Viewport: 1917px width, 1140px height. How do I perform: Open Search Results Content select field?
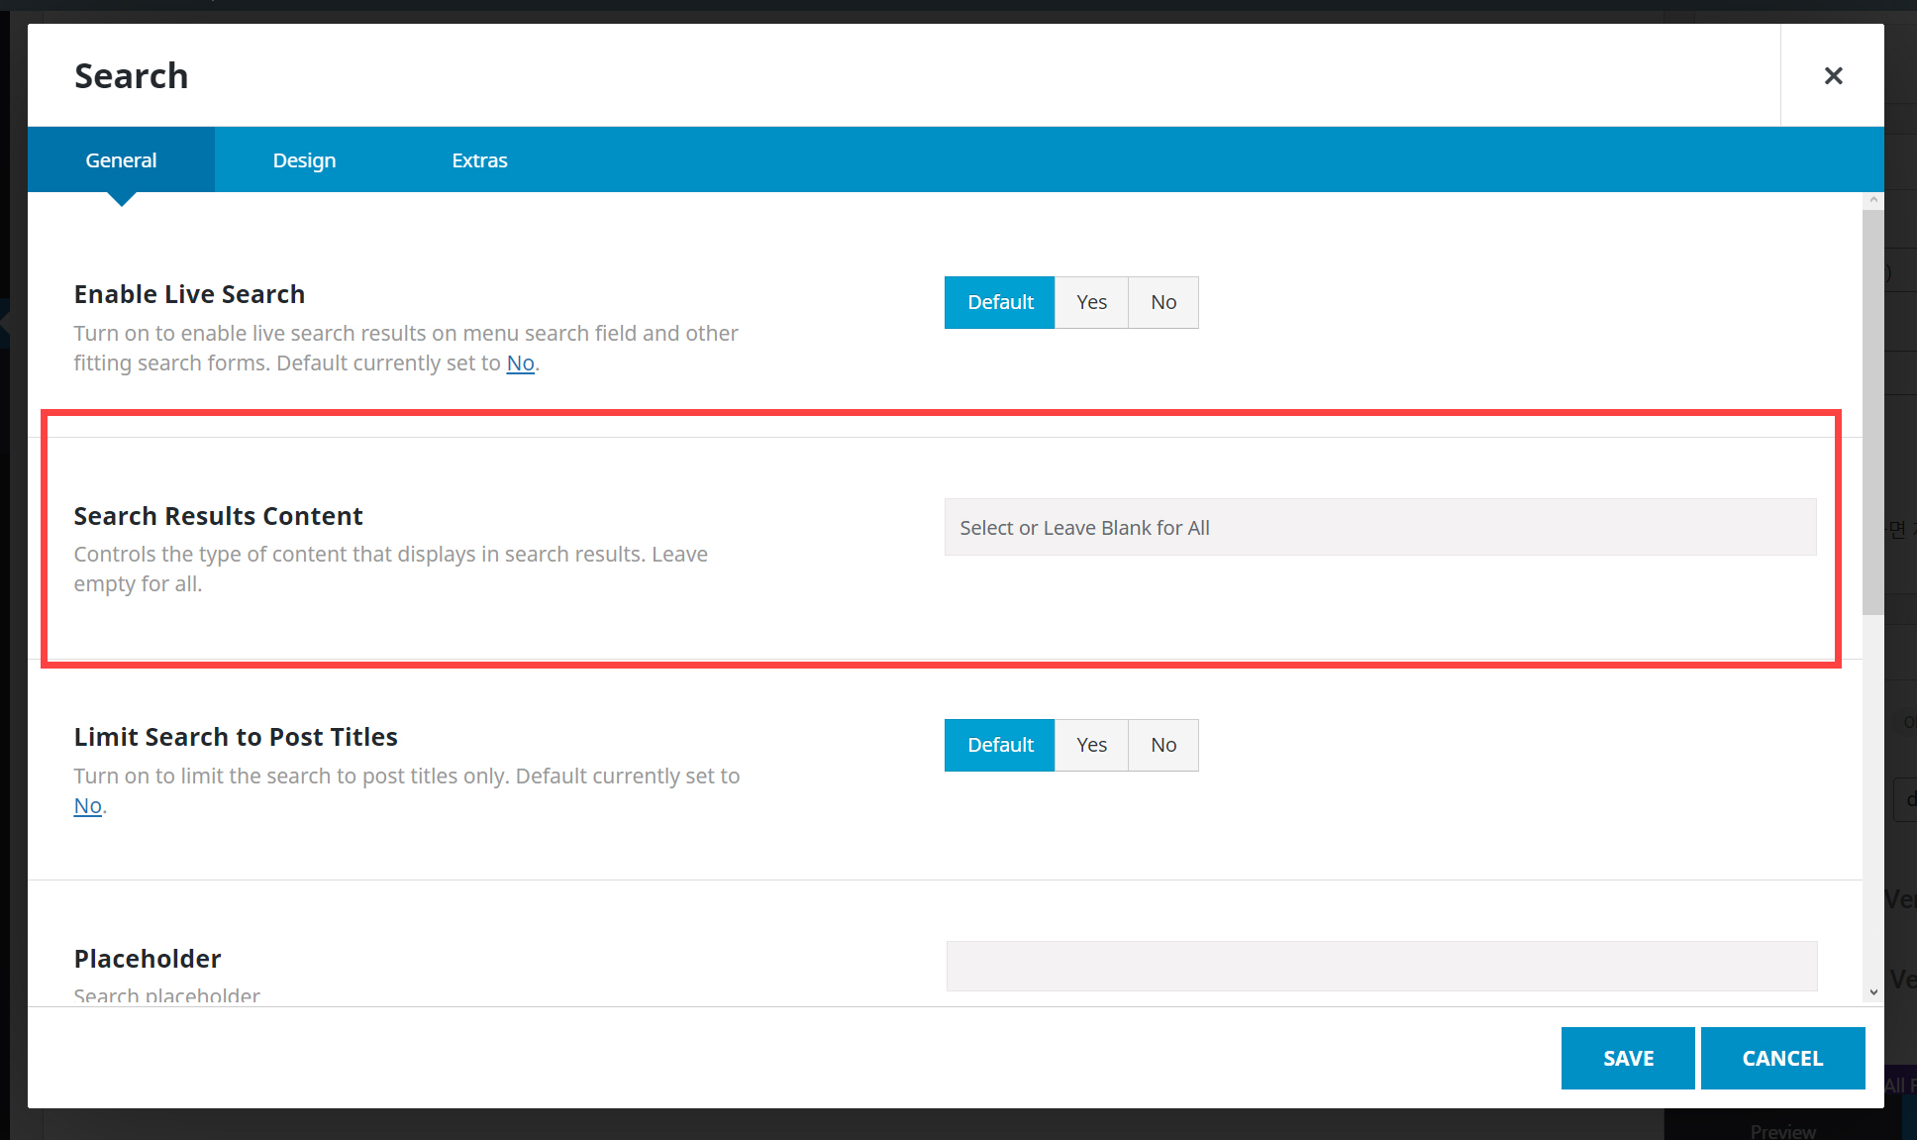(x=1379, y=527)
